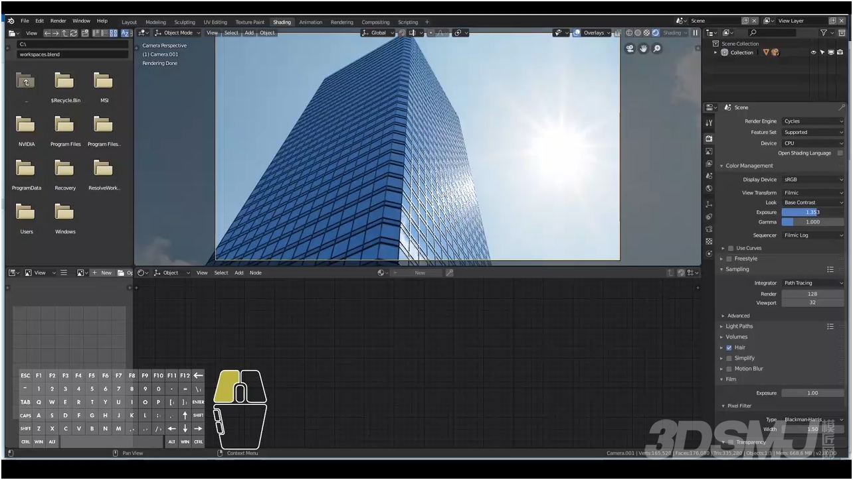
Task: Sort files alphabetically with Az button
Action: click(125, 33)
